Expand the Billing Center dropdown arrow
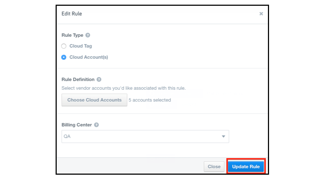325x179 pixels. click(224, 137)
